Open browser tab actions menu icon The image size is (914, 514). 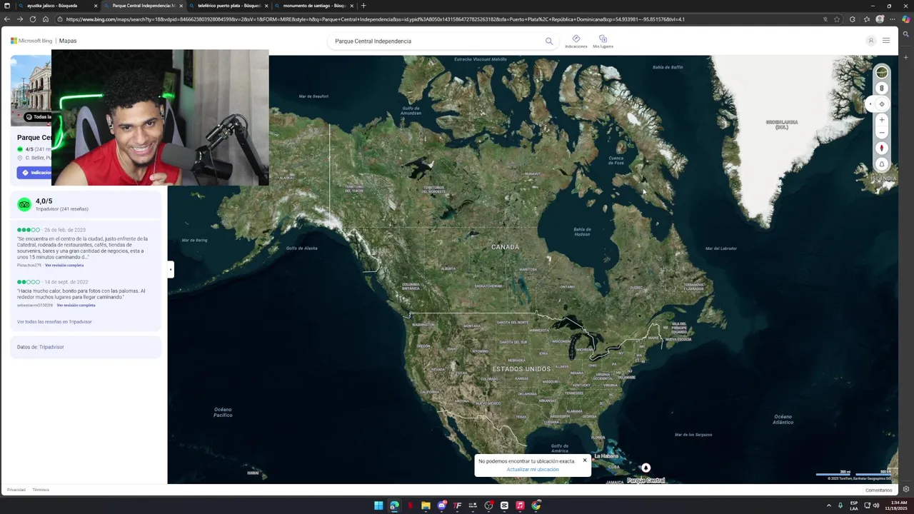(7, 6)
